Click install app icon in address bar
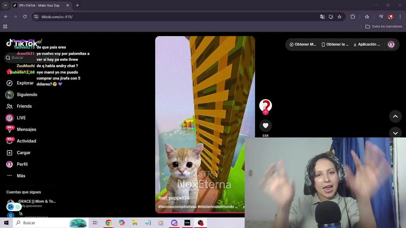The image size is (406, 228). coord(331,17)
